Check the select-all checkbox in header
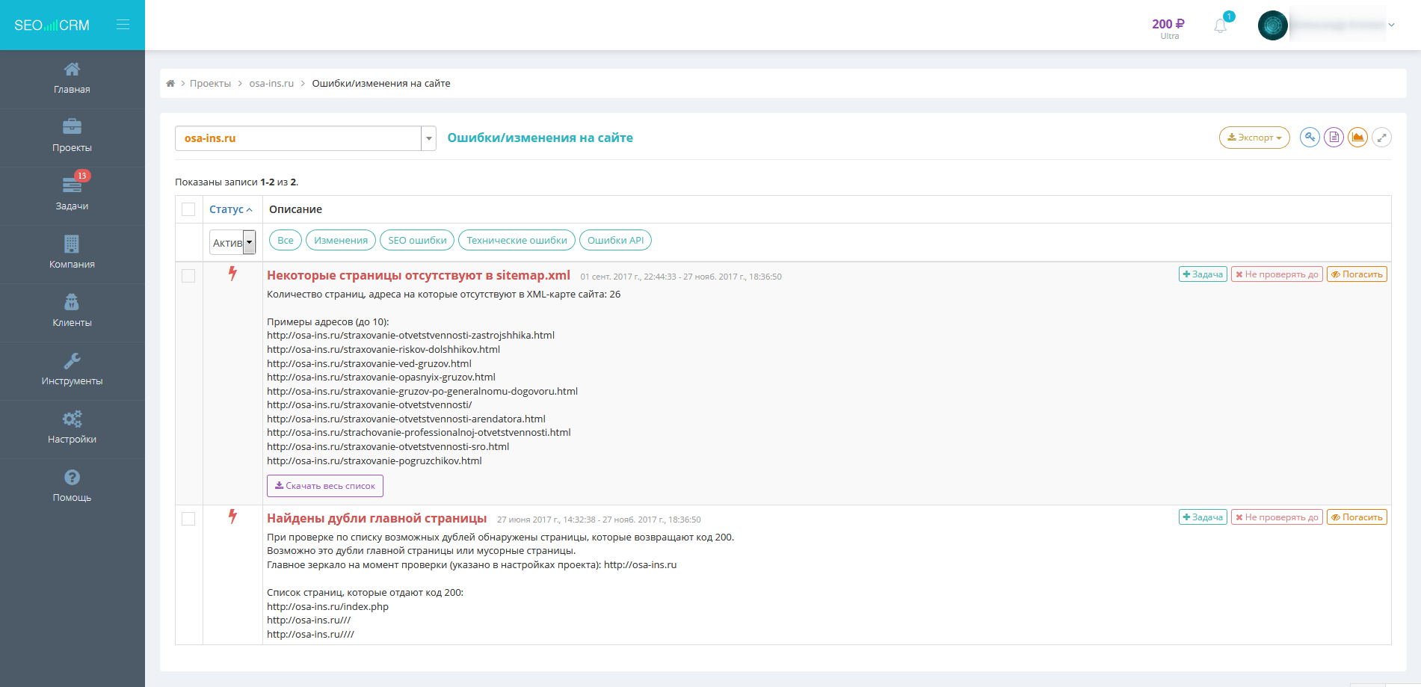This screenshot has height=687, width=1421. (188, 209)
